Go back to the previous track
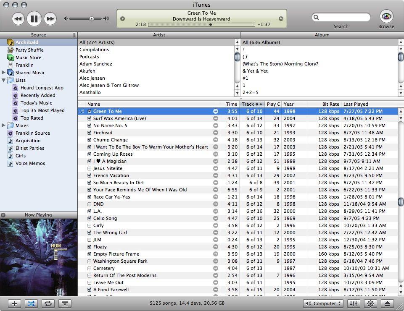404x311 pixels. (18, 18)
